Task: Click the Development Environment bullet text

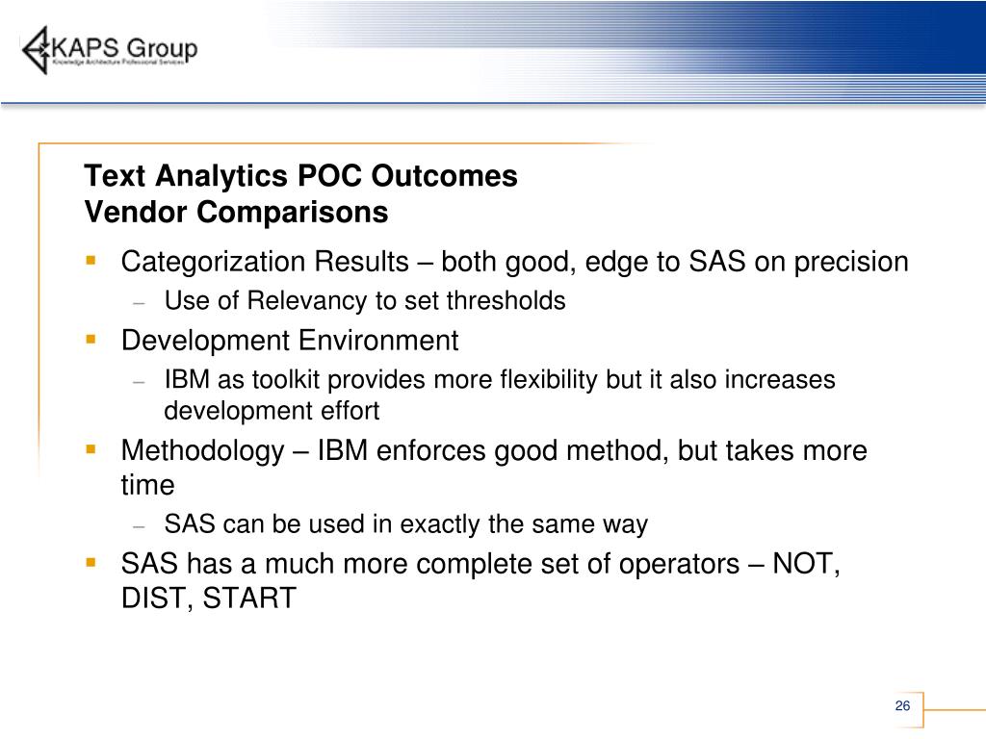Action: 290,341
